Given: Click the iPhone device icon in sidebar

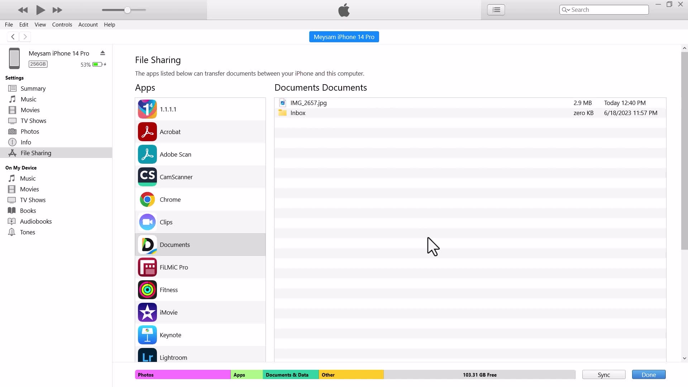Looking at the screenshot, I should (14, 58).
